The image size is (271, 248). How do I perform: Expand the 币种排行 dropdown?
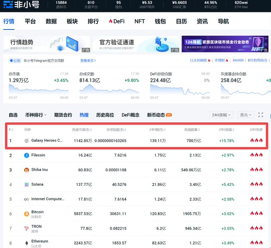coord(36,115)
